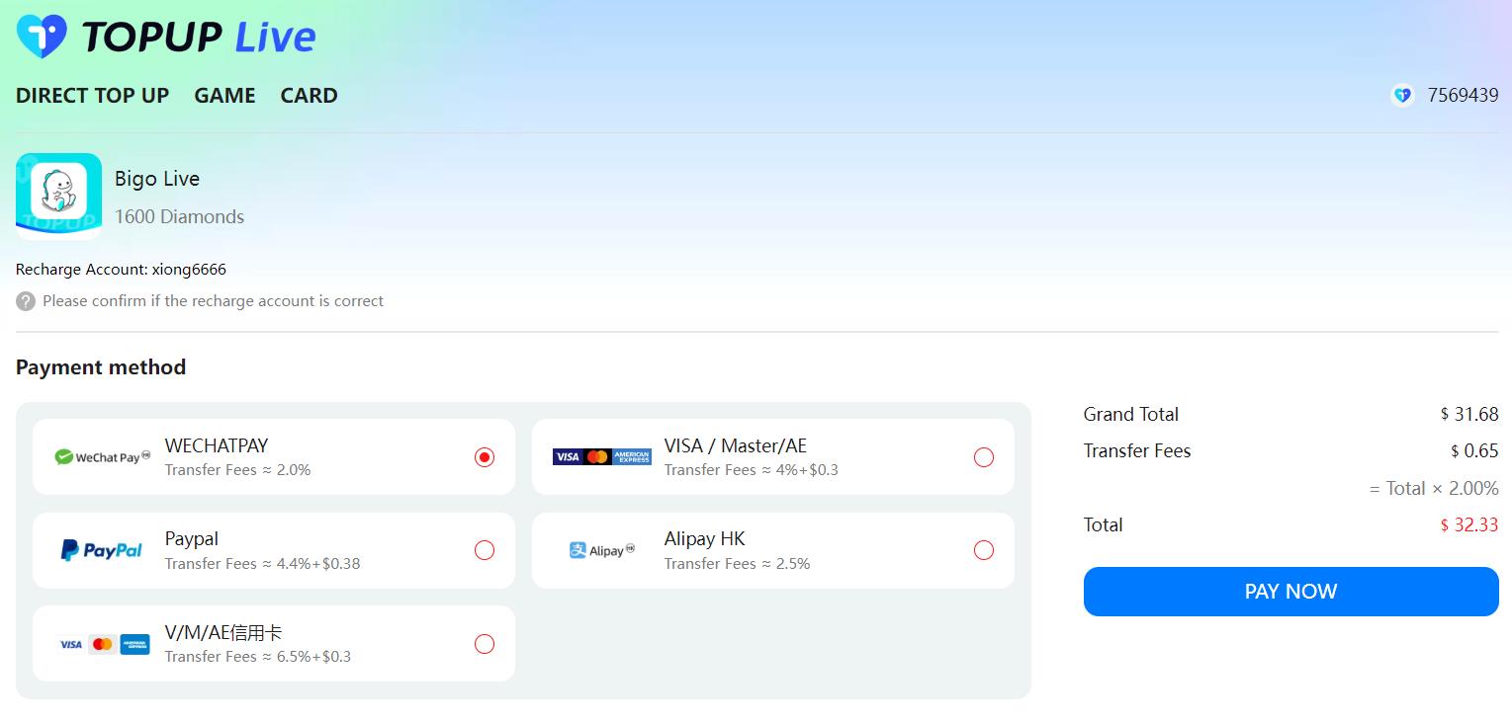Click the PAY NOW button
The height and width of the screenshot is (723, 1512).
pos(1291,592)
